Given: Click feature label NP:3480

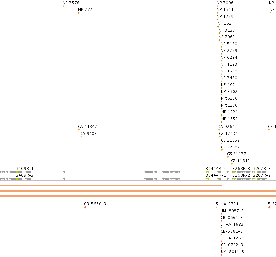Looking at the screenshot, I should pos(229,78).
